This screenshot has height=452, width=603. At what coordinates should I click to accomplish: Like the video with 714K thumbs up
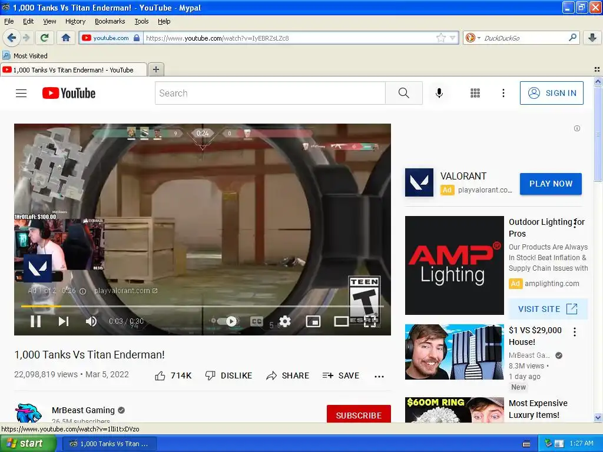point(174,375)
